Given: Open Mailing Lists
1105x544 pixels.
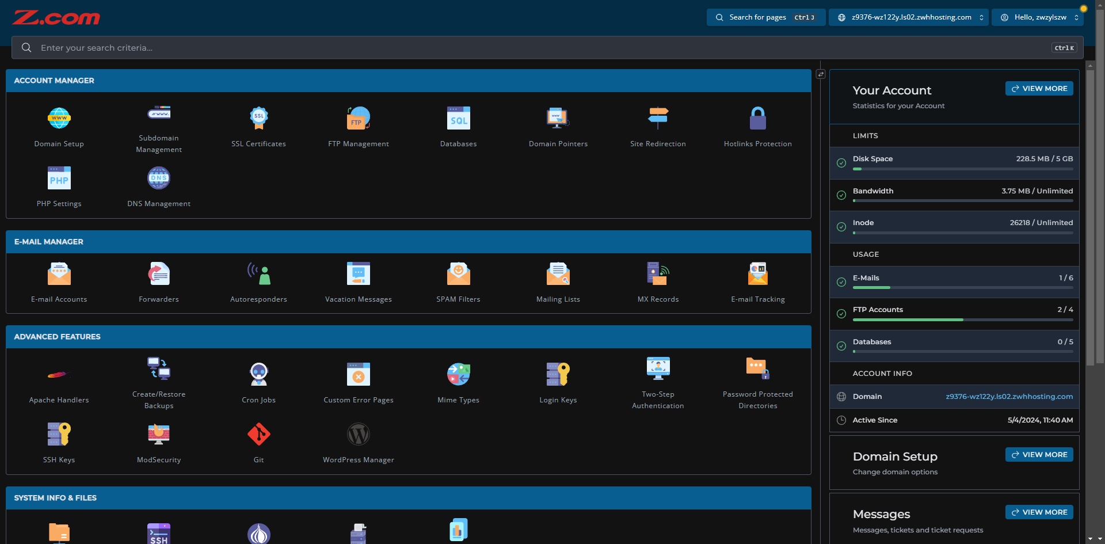Looking at the screenshot, I should (558, 282).
